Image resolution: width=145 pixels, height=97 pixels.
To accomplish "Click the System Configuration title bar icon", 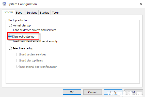I will coord(4,4).
